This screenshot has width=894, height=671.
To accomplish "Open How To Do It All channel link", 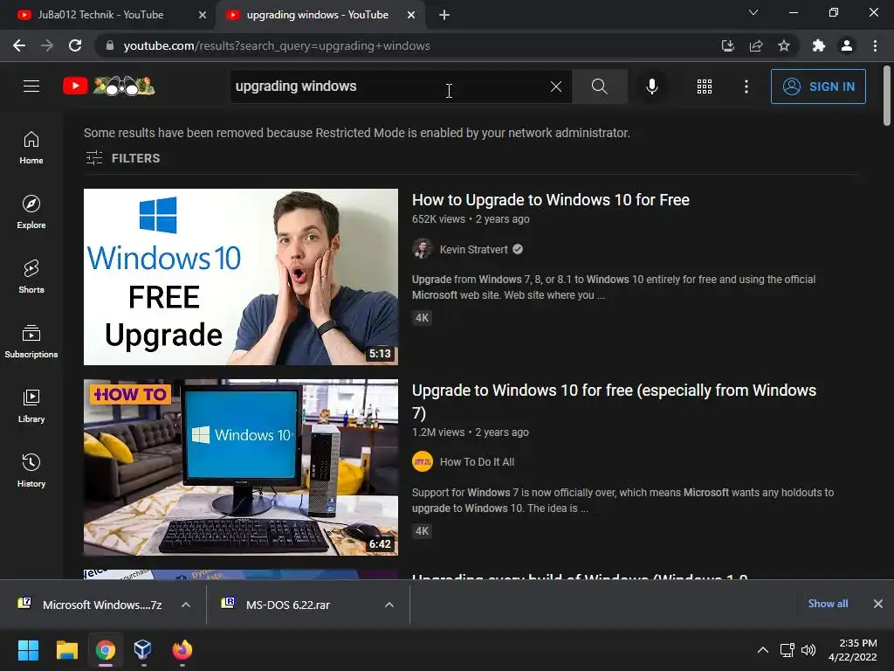I will tap(477, 461).
